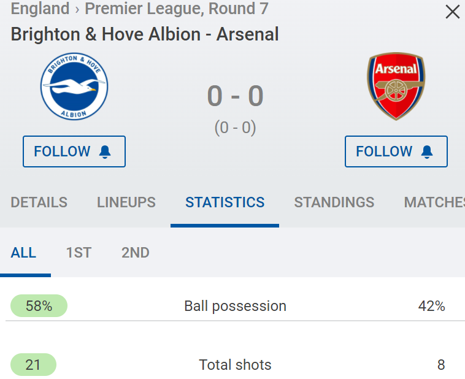Screen dimensions: 465x379
Task: Click bell icon under Arsenal crest
Action: [427, 151]
